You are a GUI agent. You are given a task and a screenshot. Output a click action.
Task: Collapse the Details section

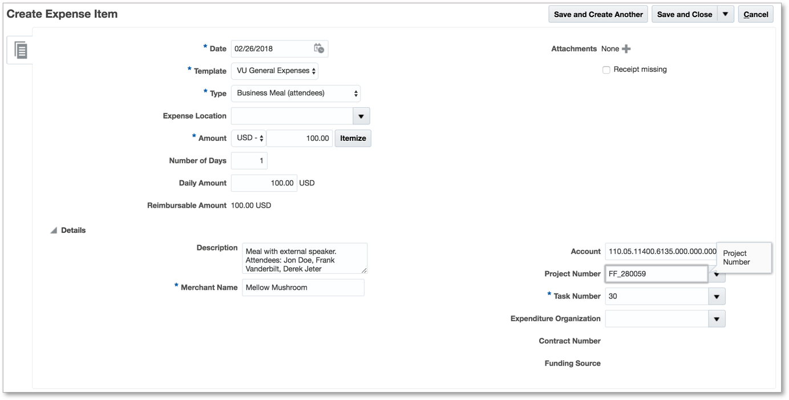click(54, 231)
